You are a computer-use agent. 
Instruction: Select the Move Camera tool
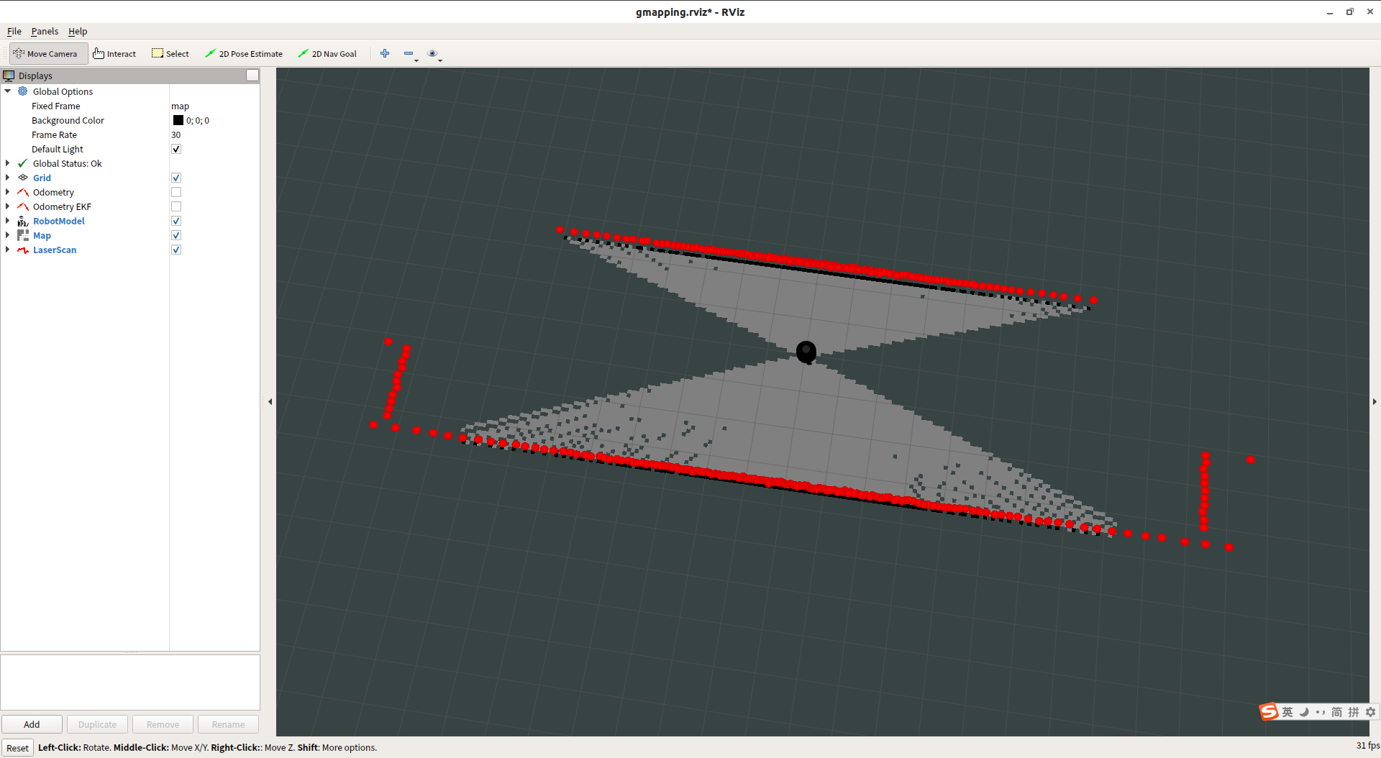click(x=48, y=54)
